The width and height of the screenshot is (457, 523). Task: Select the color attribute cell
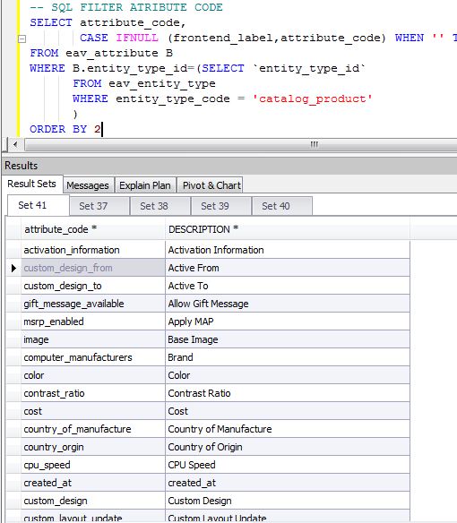click(x=93, y=375)
